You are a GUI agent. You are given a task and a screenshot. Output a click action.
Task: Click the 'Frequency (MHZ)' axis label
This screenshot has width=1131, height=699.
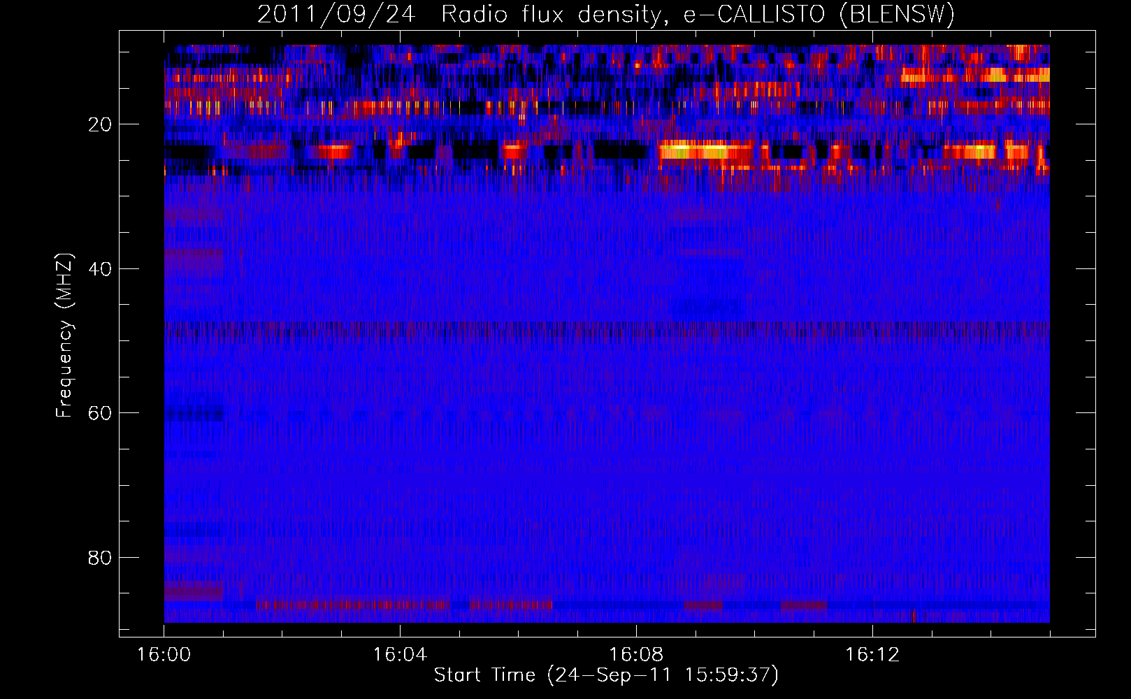tap(64, 336)
